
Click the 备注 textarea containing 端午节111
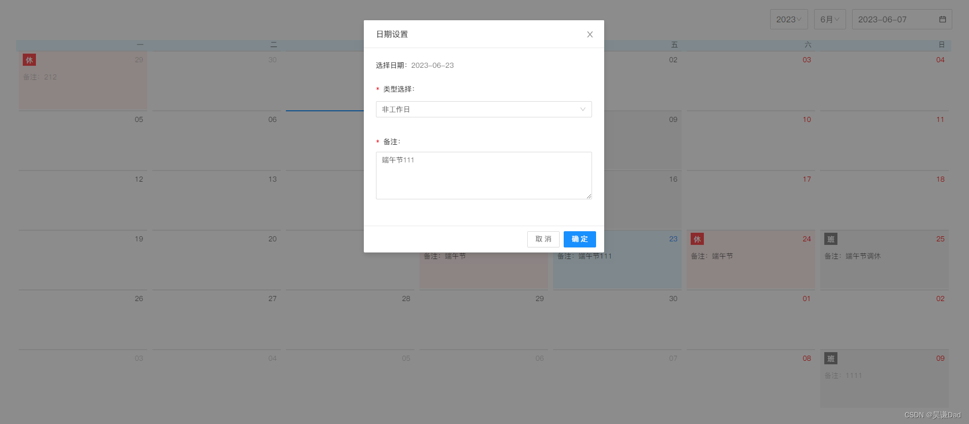(x=484, y=176)
